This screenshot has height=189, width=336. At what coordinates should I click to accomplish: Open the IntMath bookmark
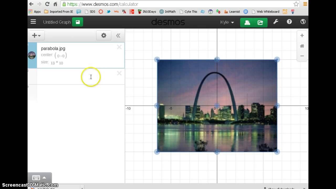[167, 12]
